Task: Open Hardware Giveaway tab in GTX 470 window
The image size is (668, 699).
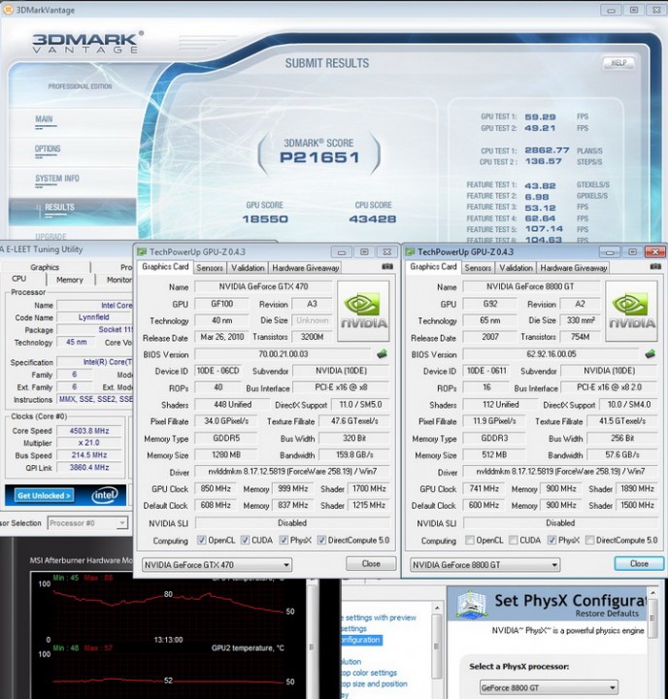Action: click(x=306, y=268)
